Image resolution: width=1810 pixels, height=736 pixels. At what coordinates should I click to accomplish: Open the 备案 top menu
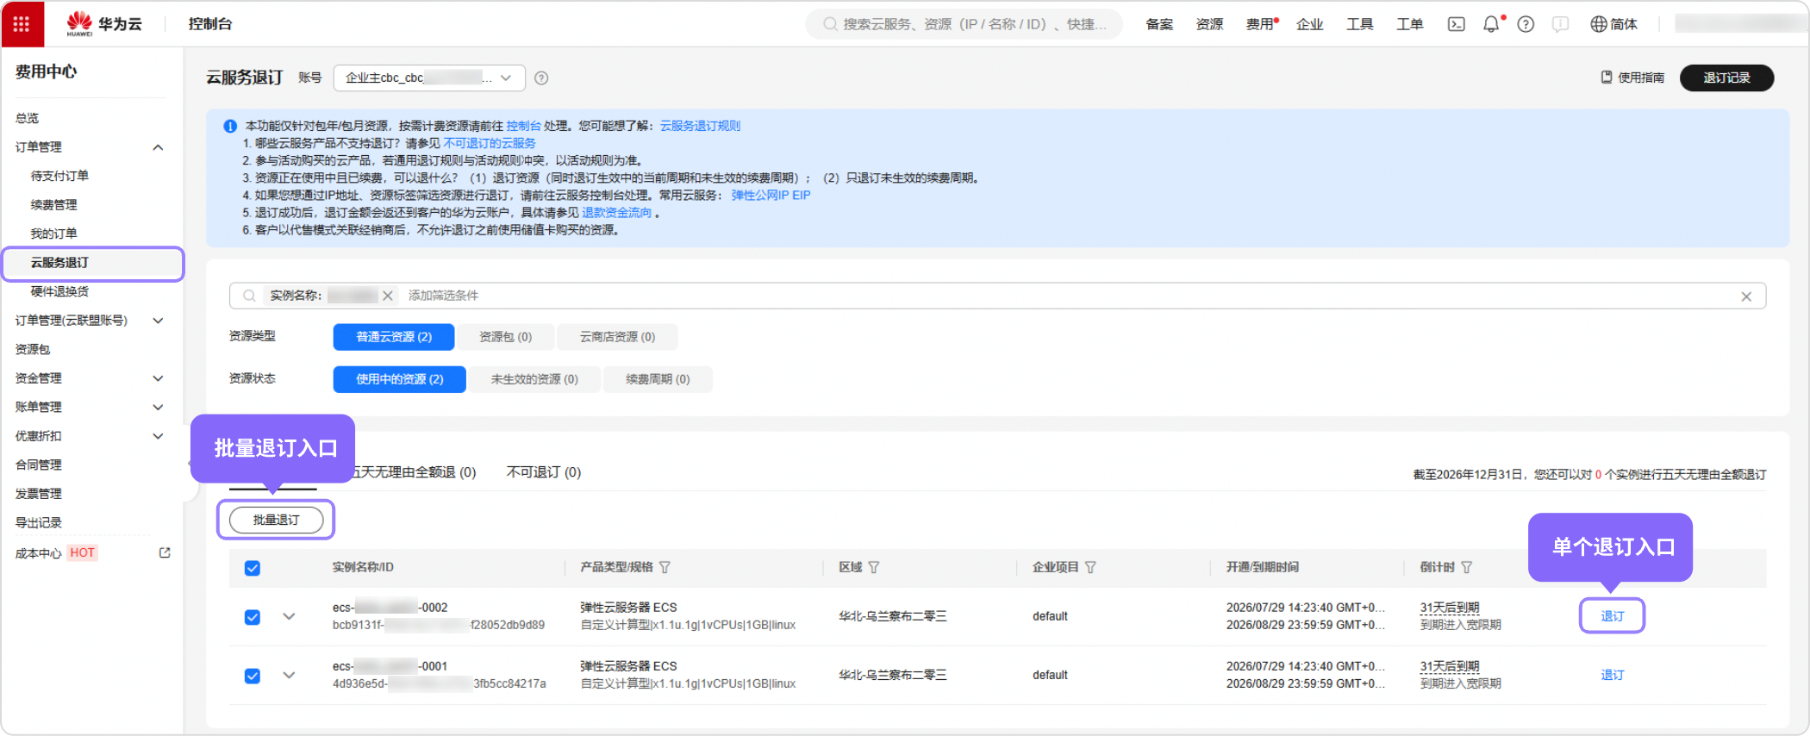point(1159,24)
